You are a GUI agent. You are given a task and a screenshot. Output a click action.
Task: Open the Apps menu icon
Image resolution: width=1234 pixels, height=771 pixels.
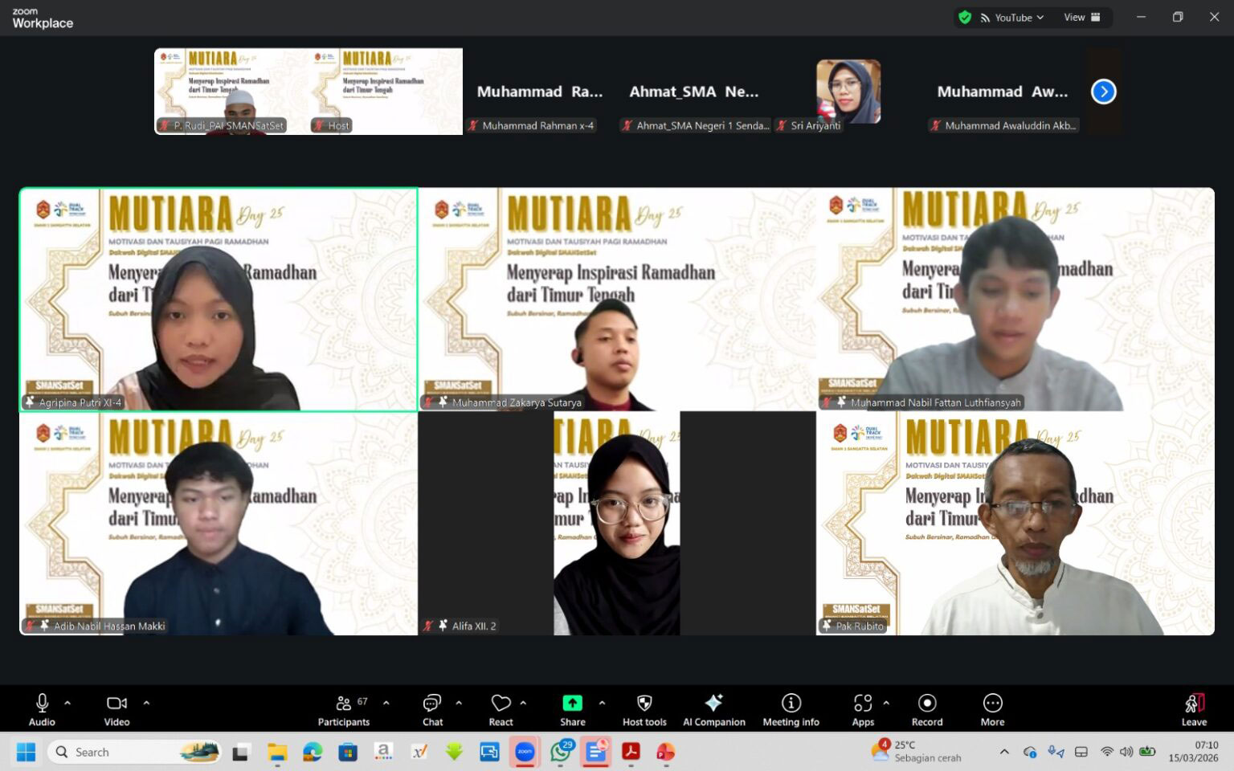(863, 709)
